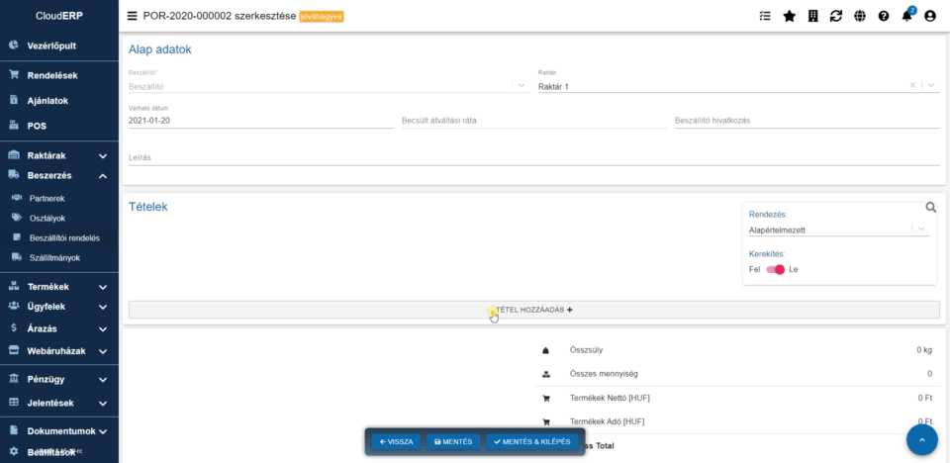Click the Összes mennyiség row label
Viewport: 950px width, 463px height.
604,374
